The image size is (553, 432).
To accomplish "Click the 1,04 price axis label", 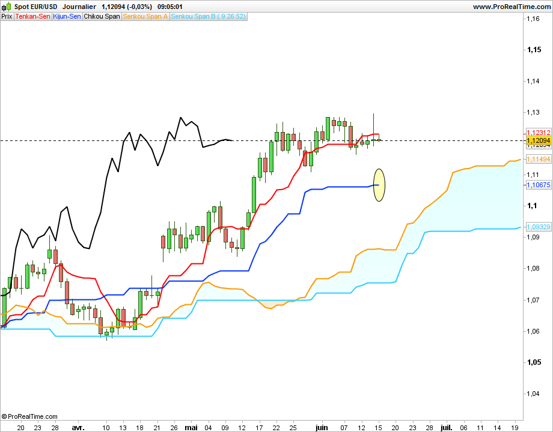I will [x=533, y=394].
